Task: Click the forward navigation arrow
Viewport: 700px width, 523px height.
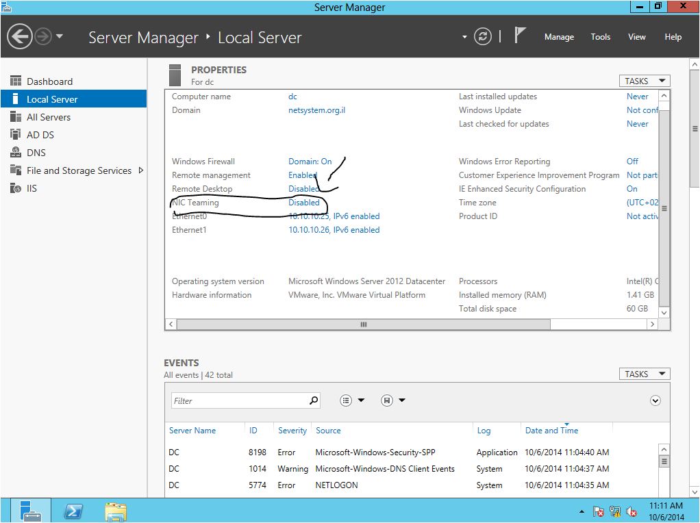Action: [43, 36]
